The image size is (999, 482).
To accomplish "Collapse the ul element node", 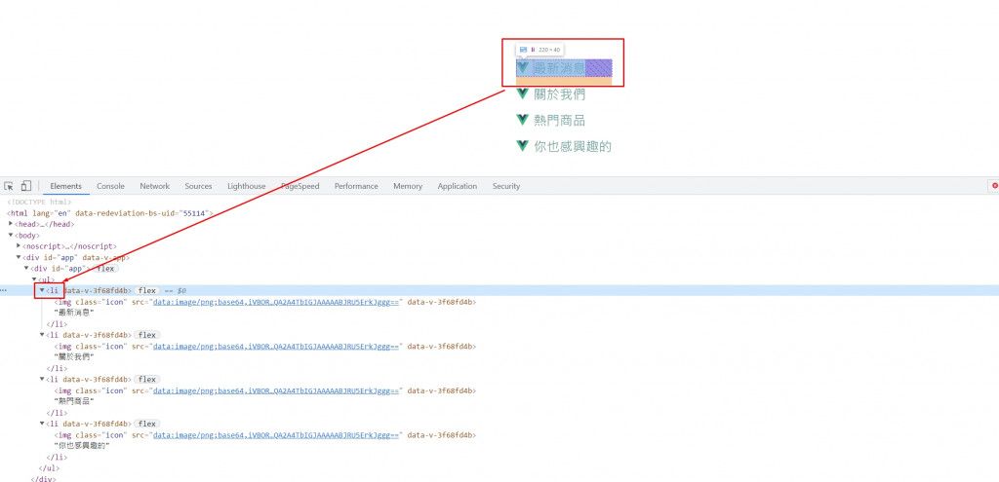I will [34, 279].
